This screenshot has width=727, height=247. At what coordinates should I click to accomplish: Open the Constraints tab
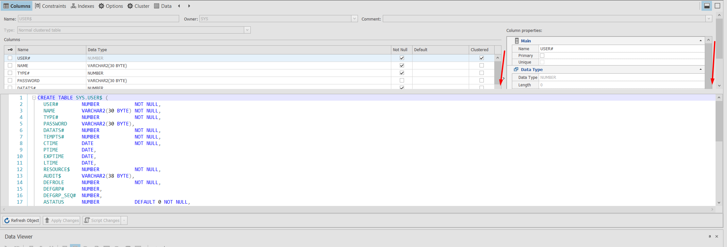point(50,6)
